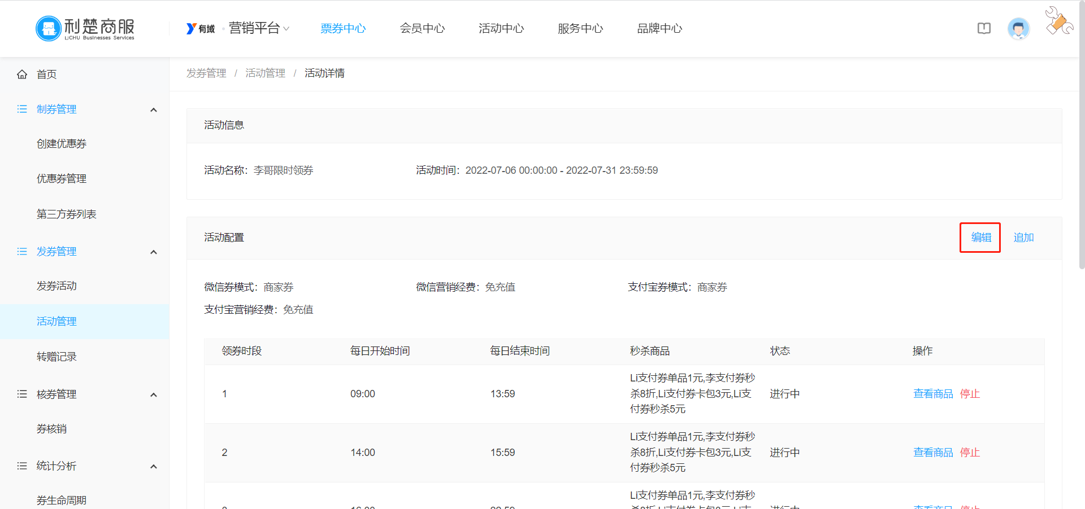
Task: Click the 15:59 end time cell
Action: pyautogui.click(x=502, y=453)
